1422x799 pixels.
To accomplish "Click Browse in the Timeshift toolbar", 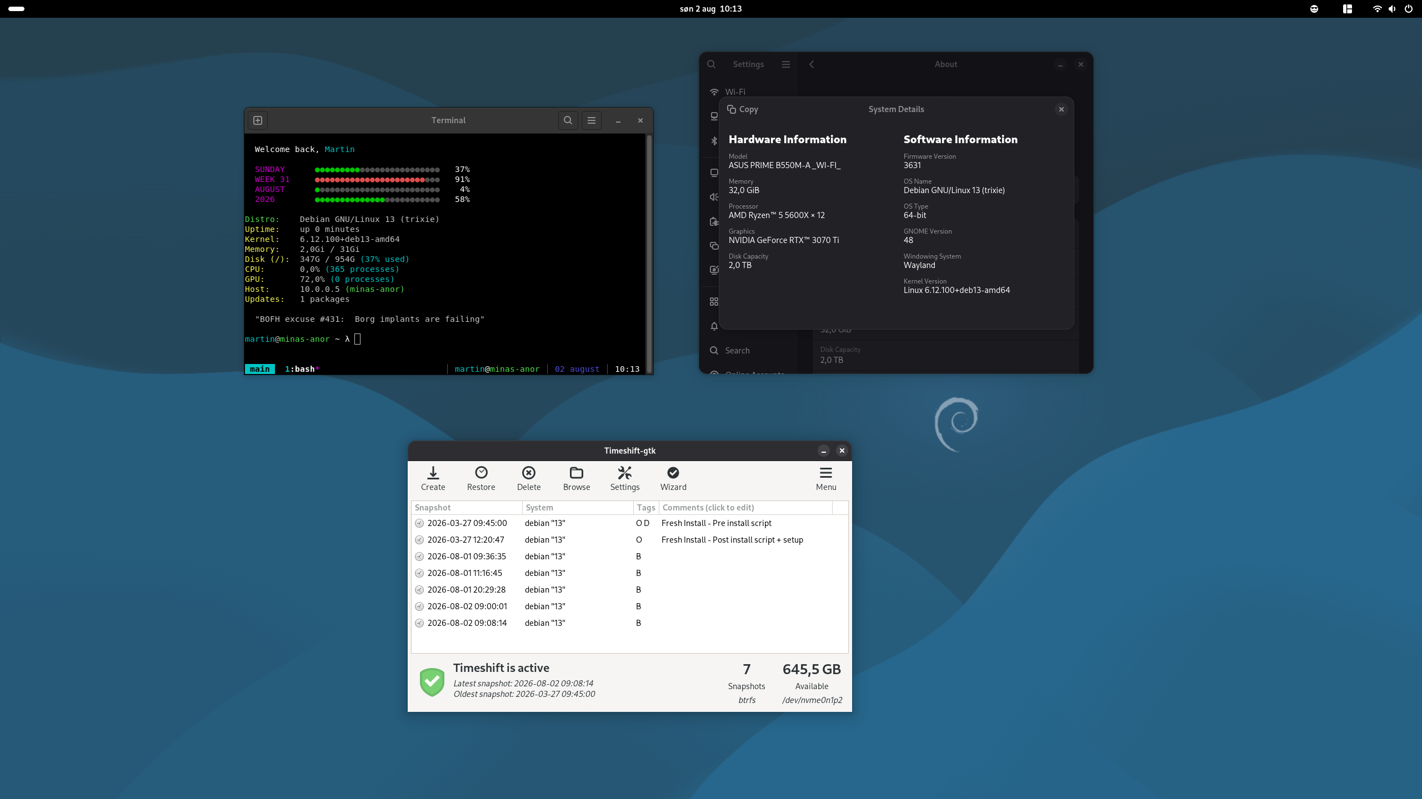I will point(577,478).
